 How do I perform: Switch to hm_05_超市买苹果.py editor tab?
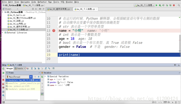pyautogui.click(x=60, y=9)
